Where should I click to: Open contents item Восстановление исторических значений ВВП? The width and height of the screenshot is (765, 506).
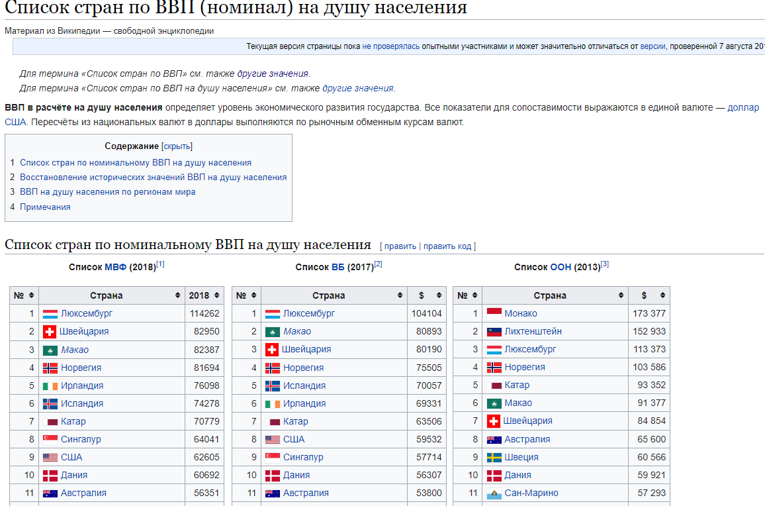coord(153,177)
